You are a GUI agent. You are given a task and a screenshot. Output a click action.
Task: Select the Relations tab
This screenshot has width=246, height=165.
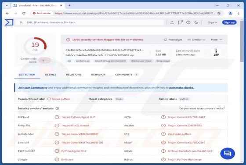[x=74, y=75]
